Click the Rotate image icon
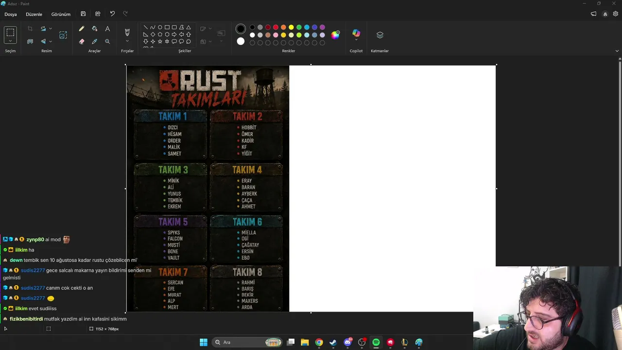The image size is (622, 350). (x=43, y=29)
